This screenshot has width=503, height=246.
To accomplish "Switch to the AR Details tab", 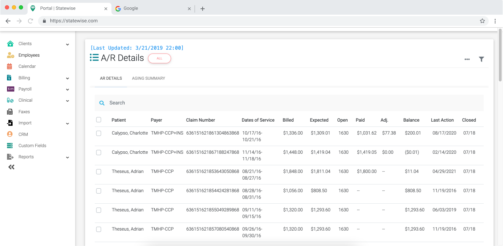I will pos(111,78).
